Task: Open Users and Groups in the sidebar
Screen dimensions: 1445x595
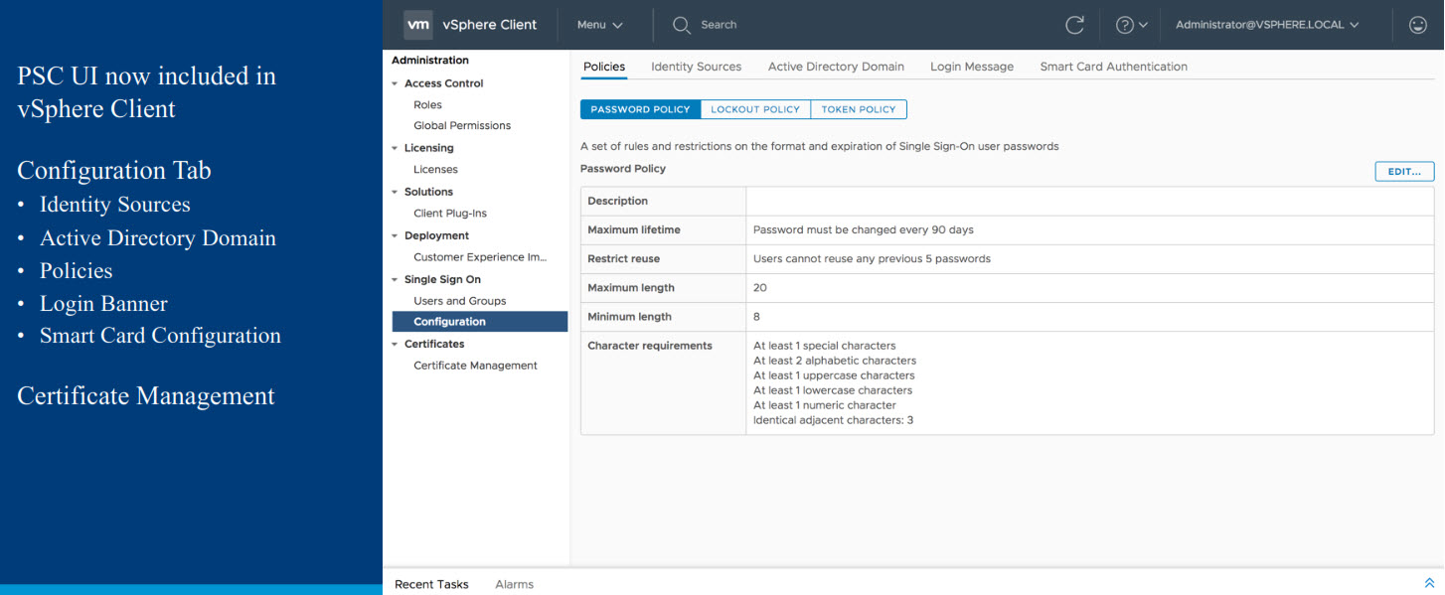Action: click(x=460, y=300)
